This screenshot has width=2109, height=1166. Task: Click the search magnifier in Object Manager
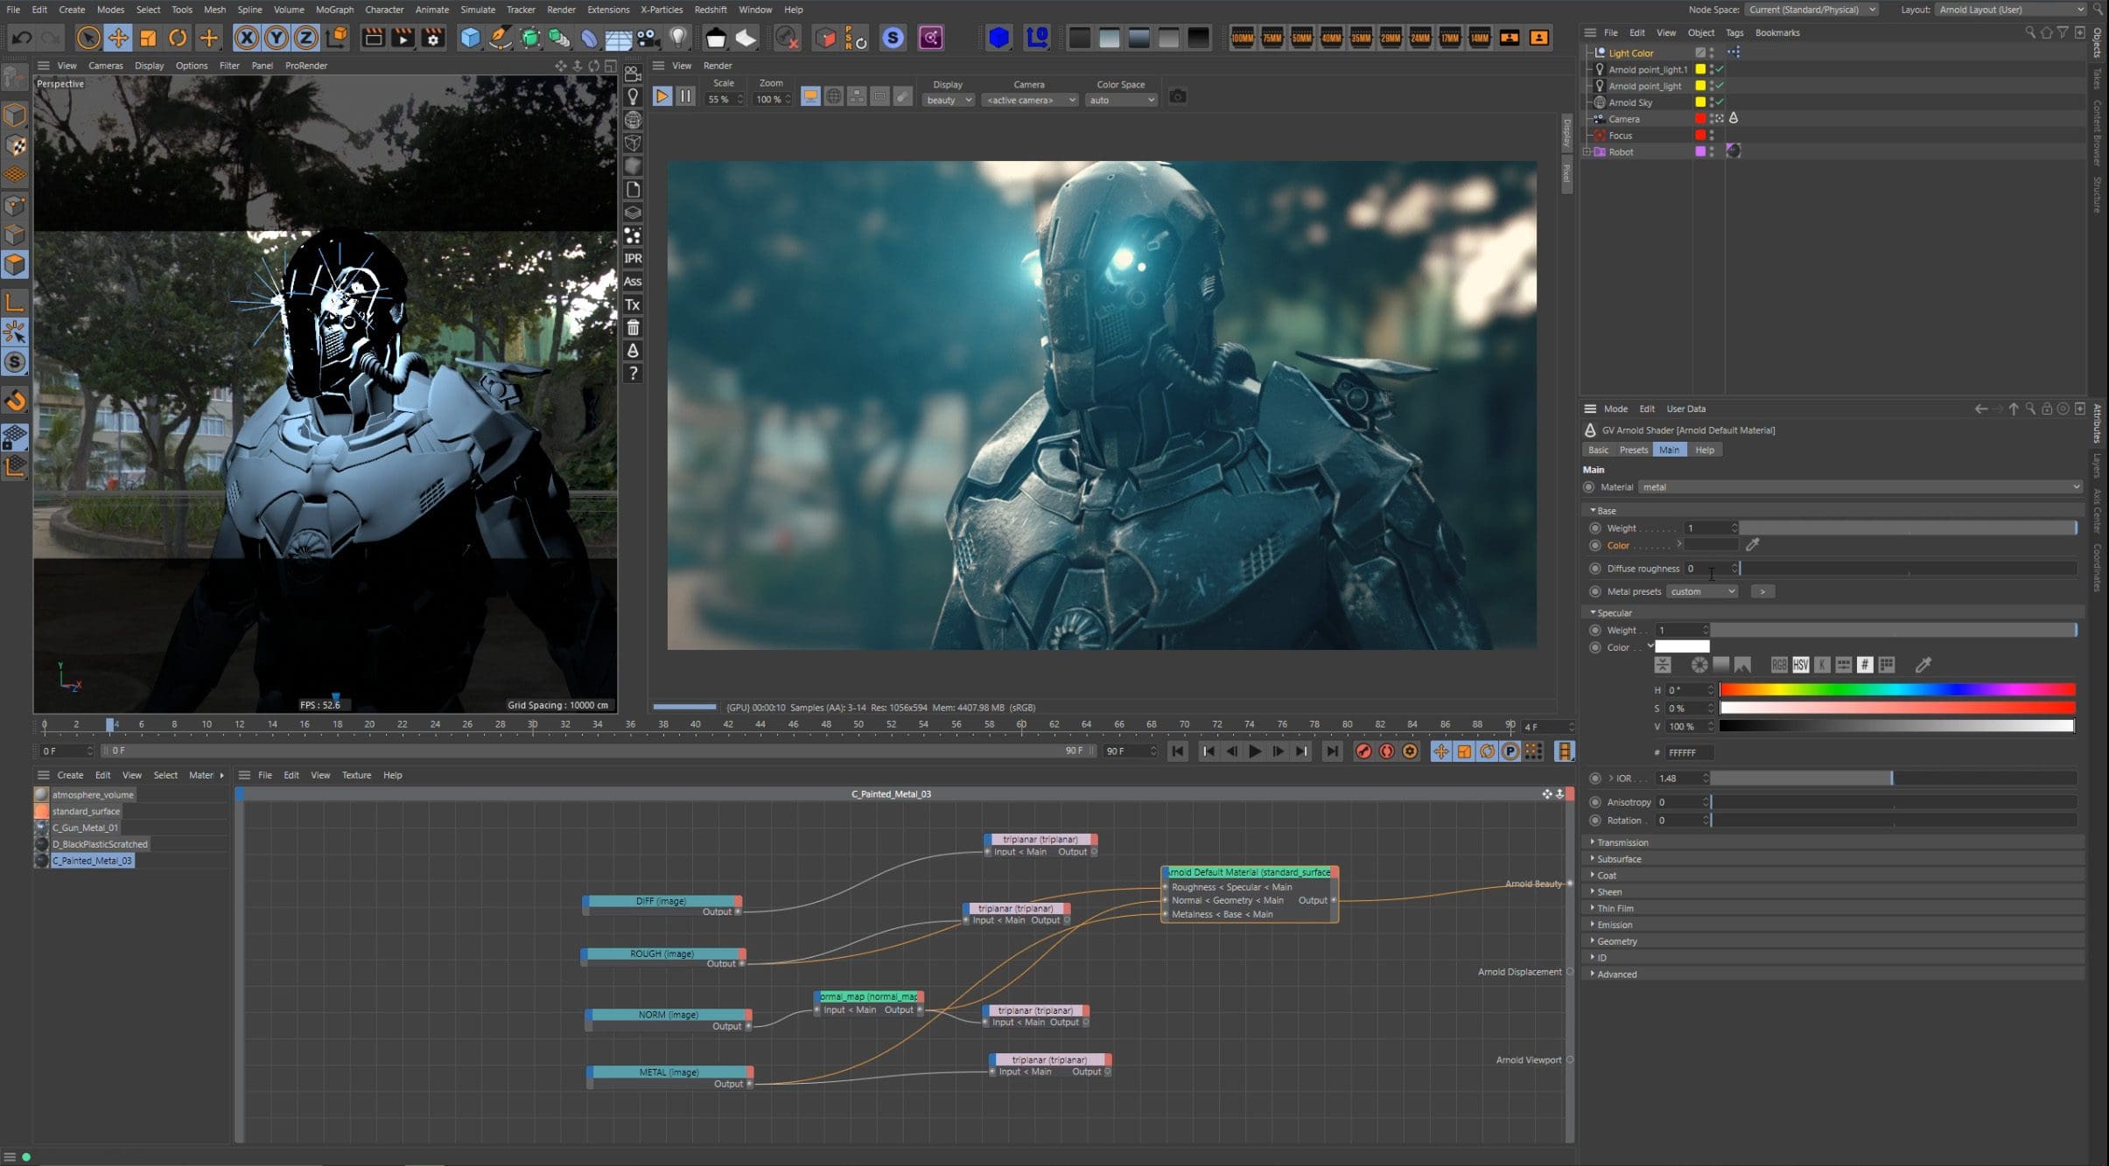point(2029,32)
